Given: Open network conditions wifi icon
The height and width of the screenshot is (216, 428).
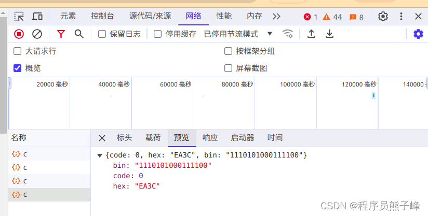Looking at the screenshot, I should 287,34.
